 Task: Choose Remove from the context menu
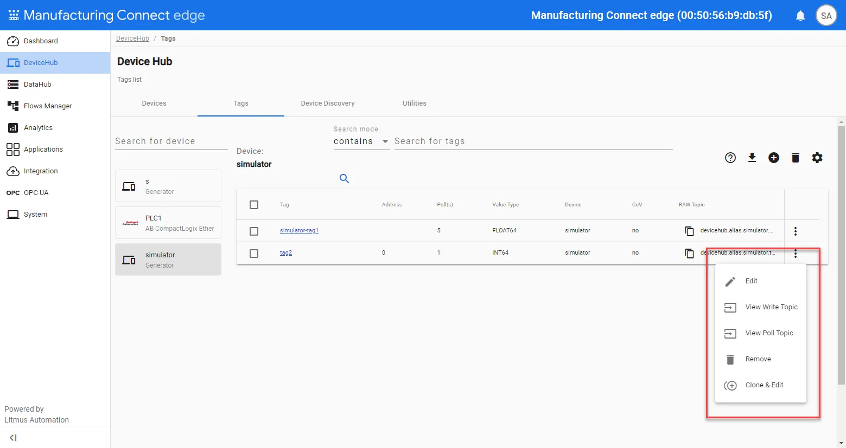click(761, 359)
